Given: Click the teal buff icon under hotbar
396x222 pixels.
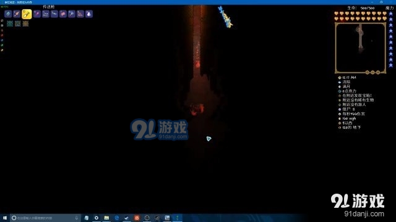Looking at the screenshot, I should click(x=10, y=23).
